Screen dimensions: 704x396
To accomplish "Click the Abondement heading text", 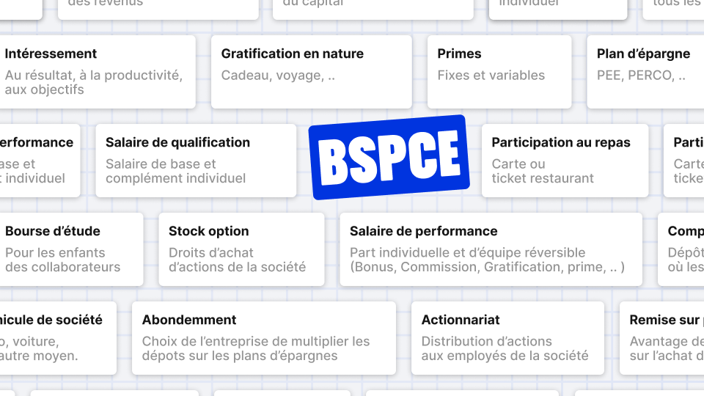I will pyautogui.click(x=189, y=320).
